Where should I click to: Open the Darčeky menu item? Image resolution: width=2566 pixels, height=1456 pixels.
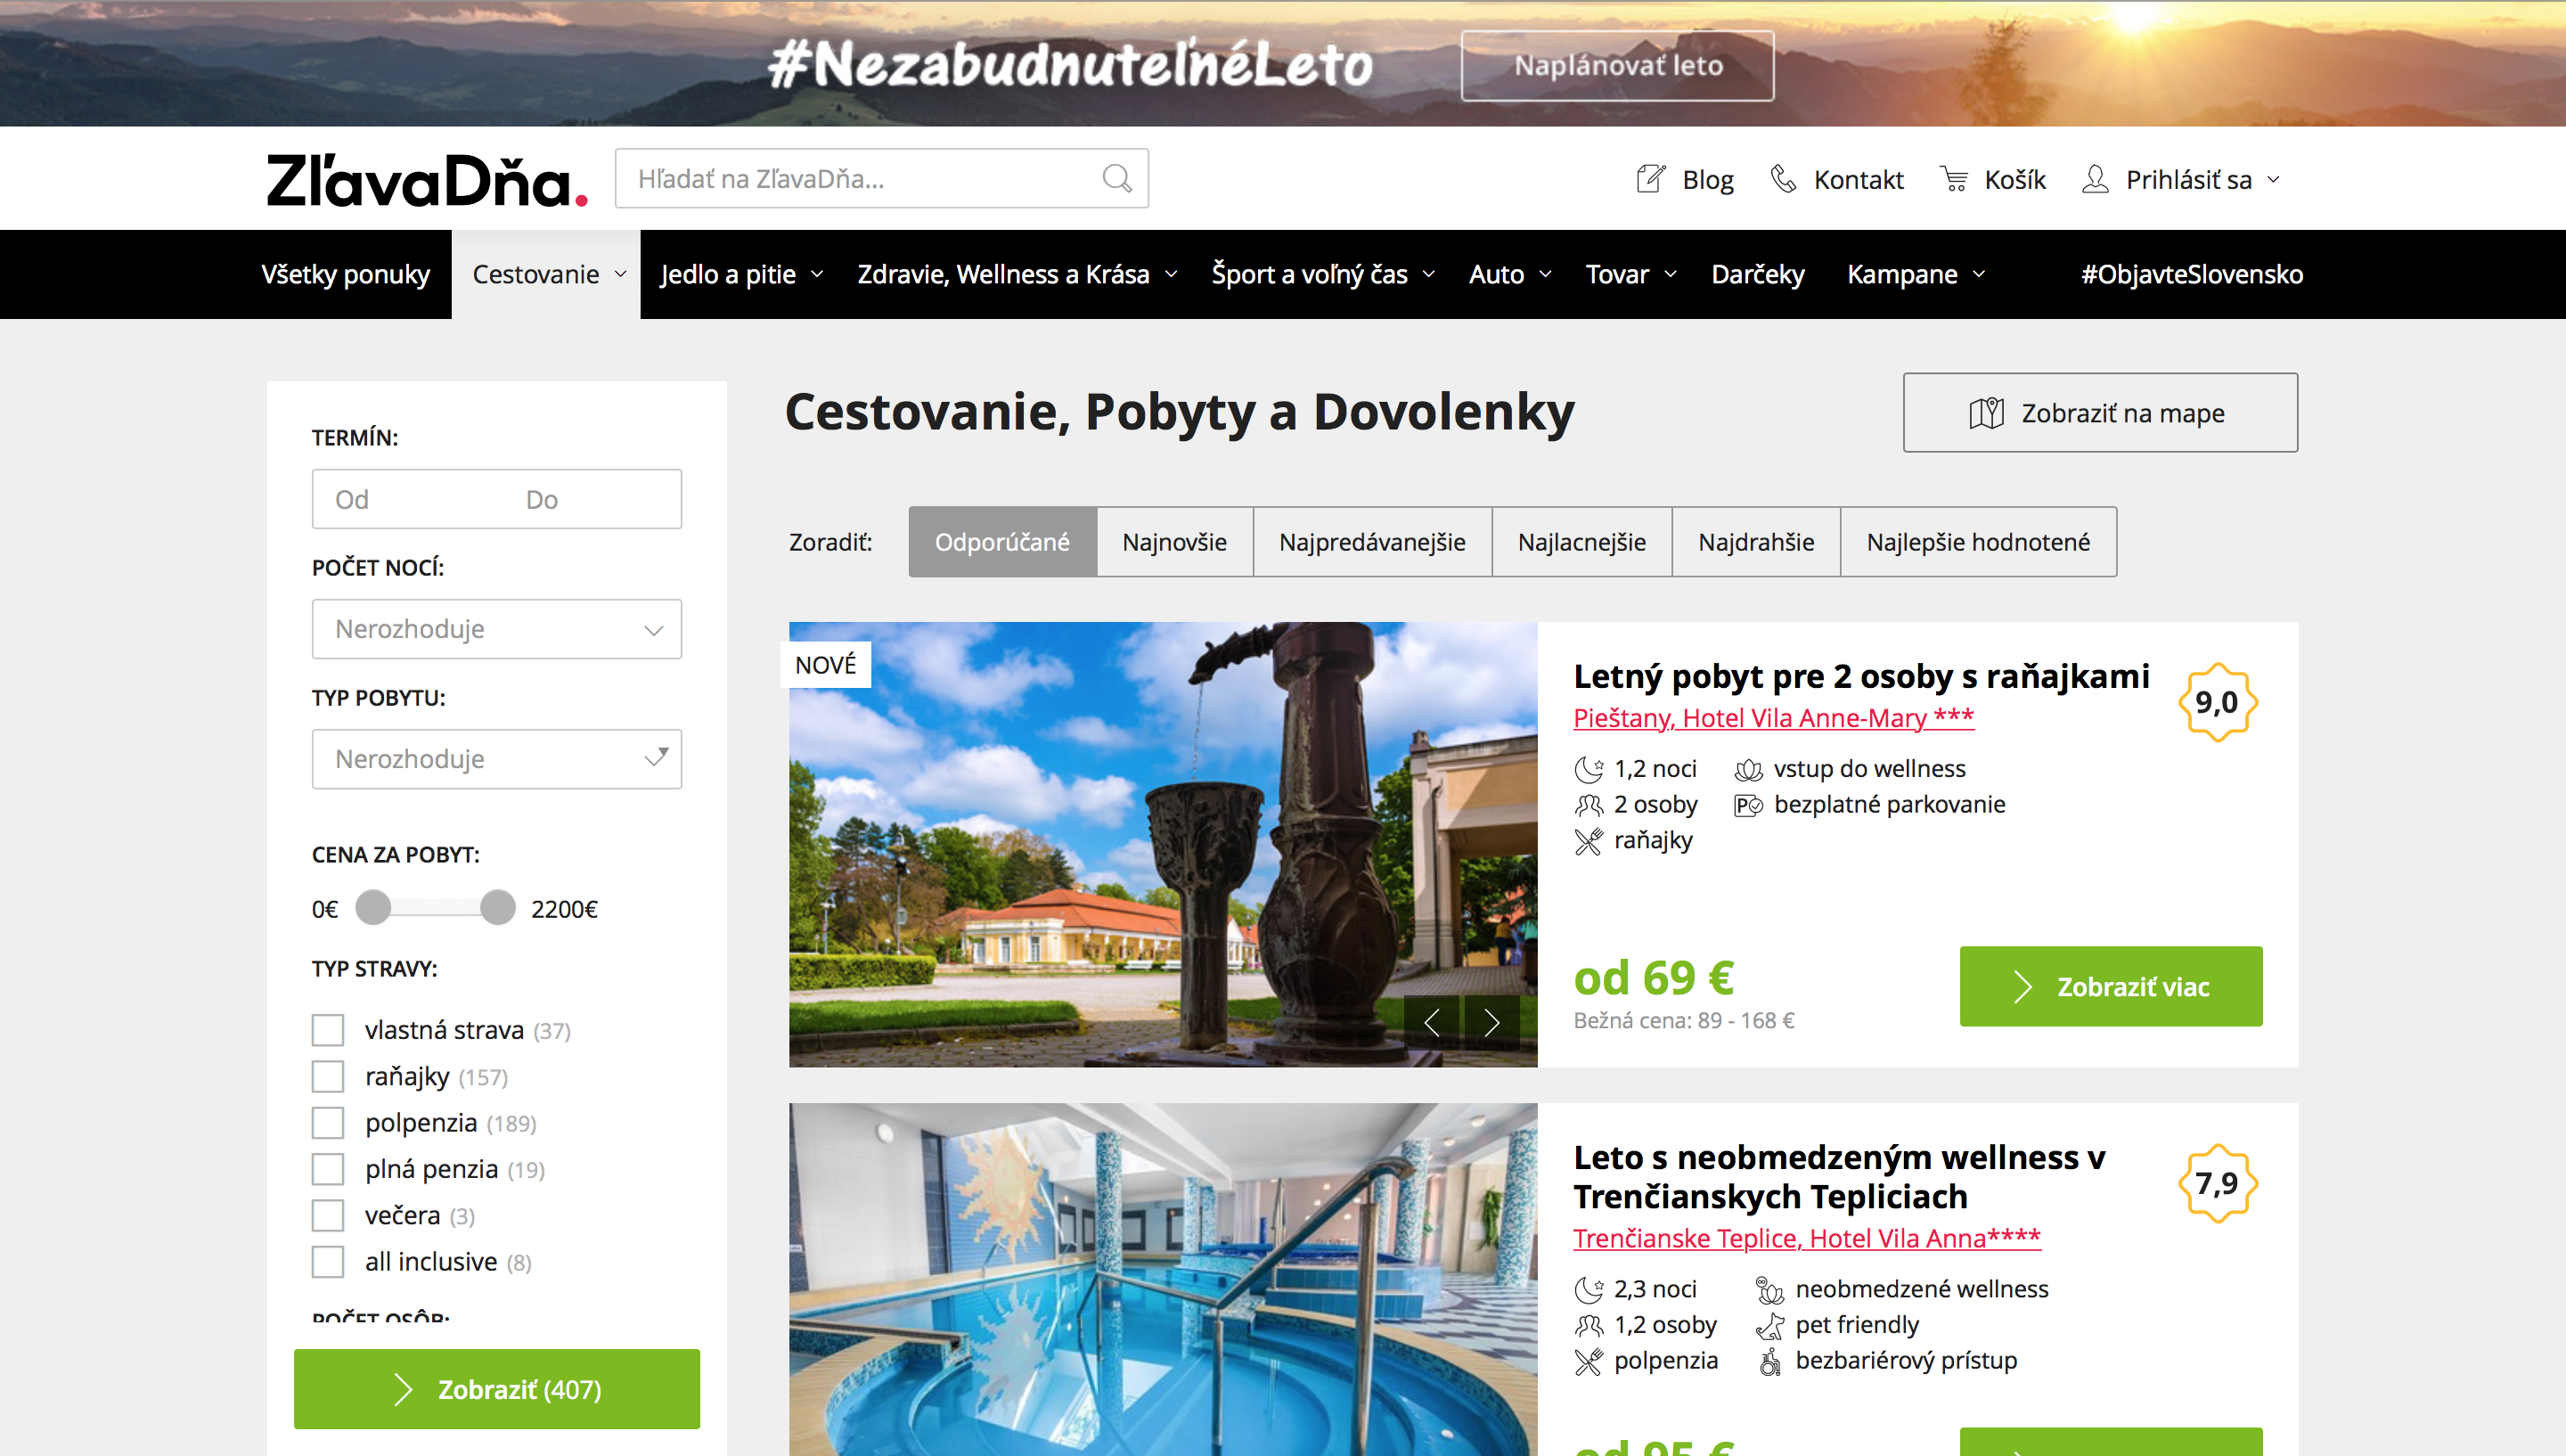coord(1757,275)
